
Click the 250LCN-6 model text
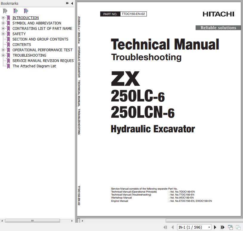click(x=143, y=112)
